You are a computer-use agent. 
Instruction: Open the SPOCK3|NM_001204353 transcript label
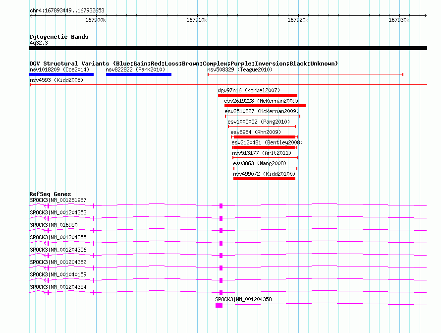tap(58, 212)
